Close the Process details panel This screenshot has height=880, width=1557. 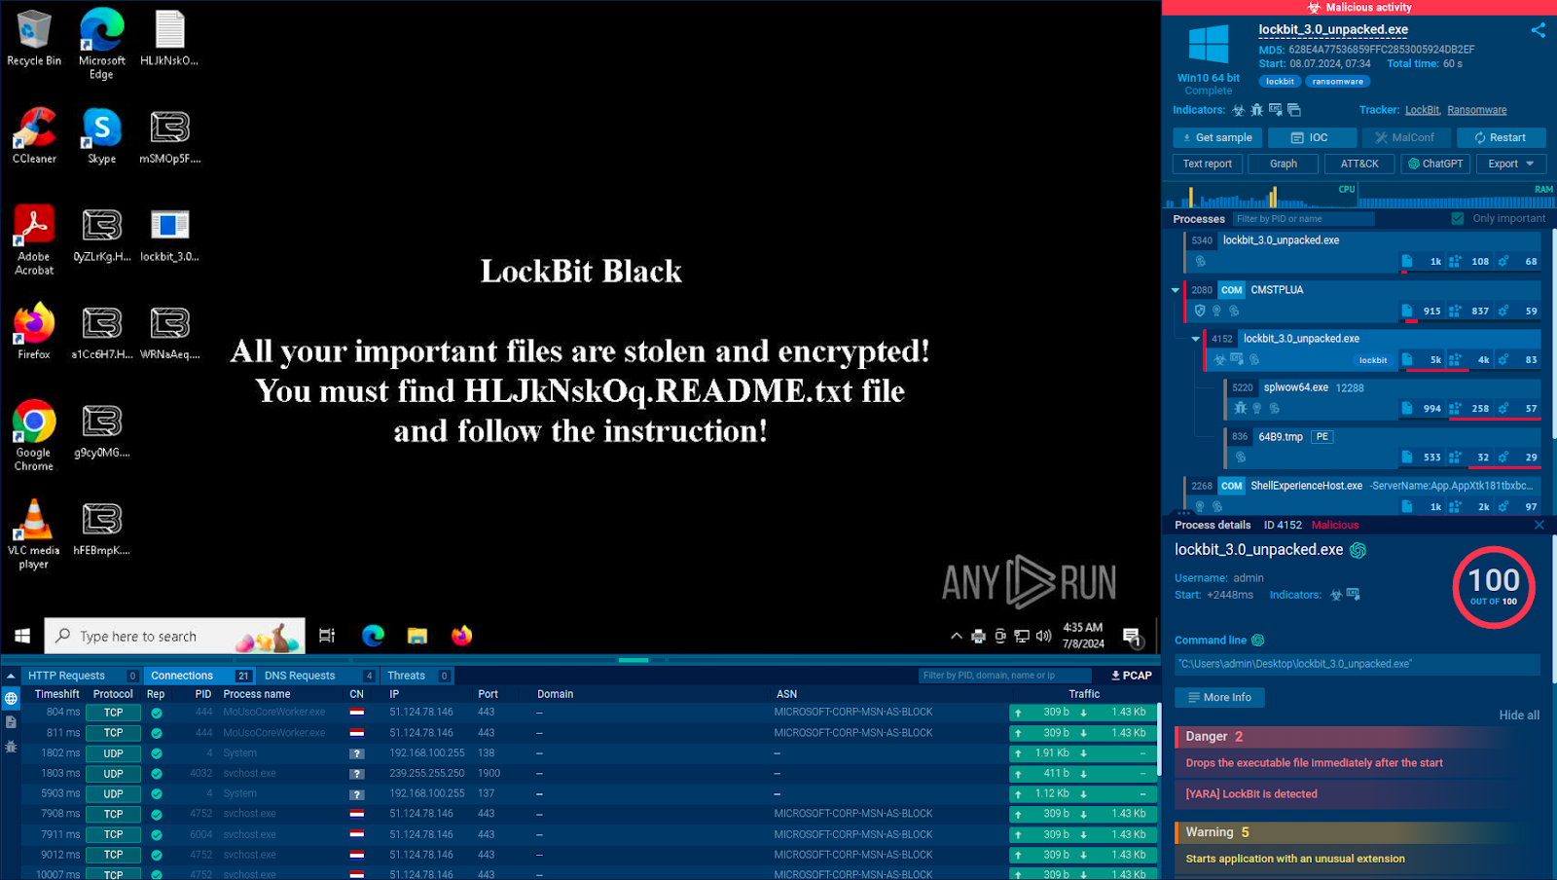pos(1539,525)
